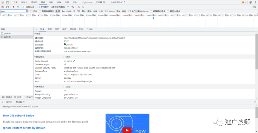Check the 第三方请求 checkbox

pyautogui.click(x=168, y=11)
